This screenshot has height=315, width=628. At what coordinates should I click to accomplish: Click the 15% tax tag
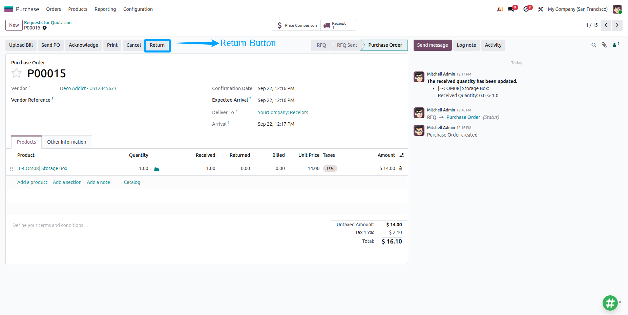[x=330, y=169]
